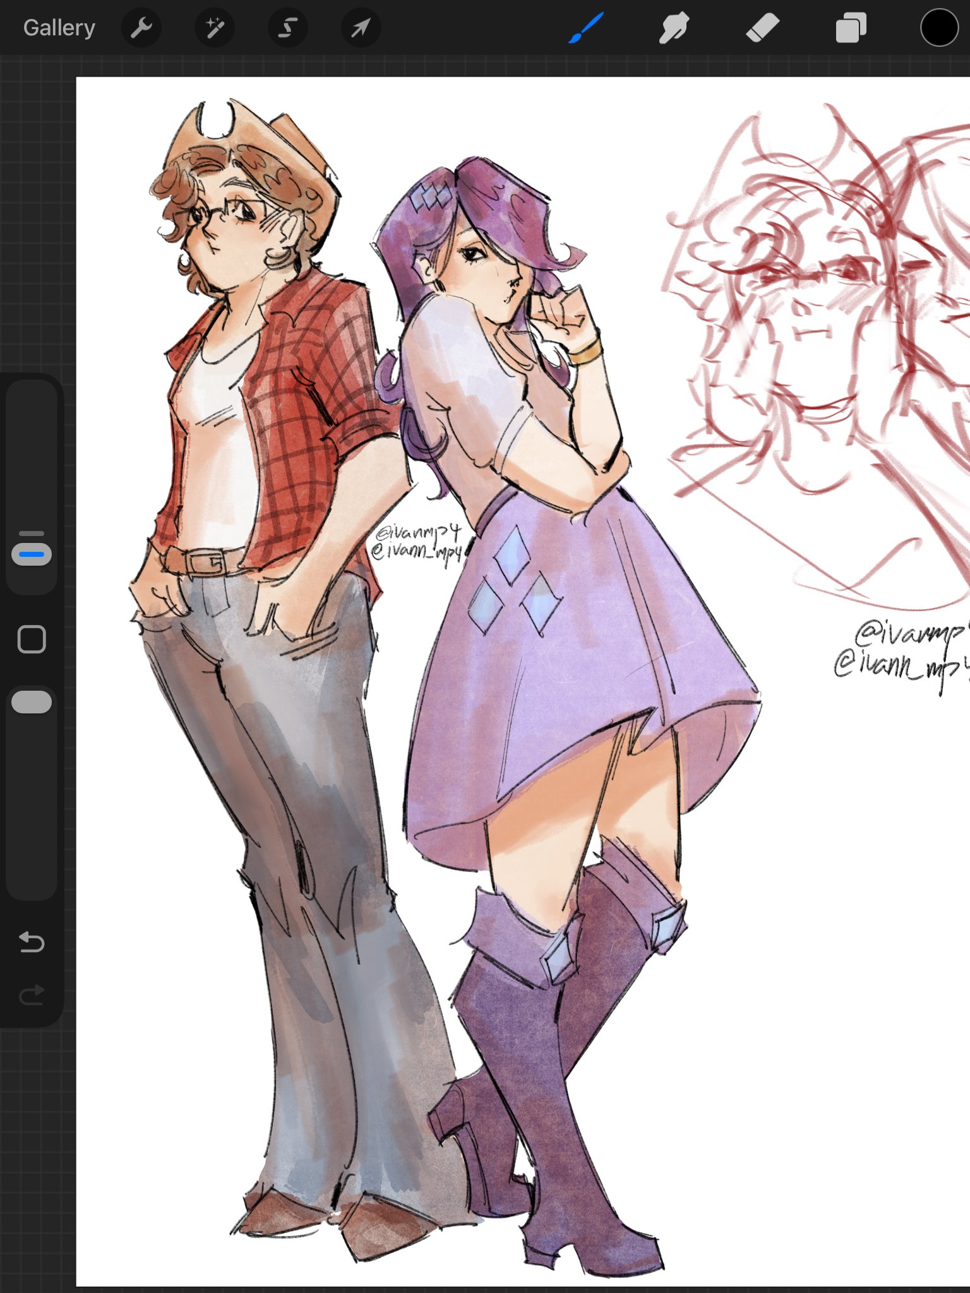Activate the Selection S-ribbon tool

[288, 28]
